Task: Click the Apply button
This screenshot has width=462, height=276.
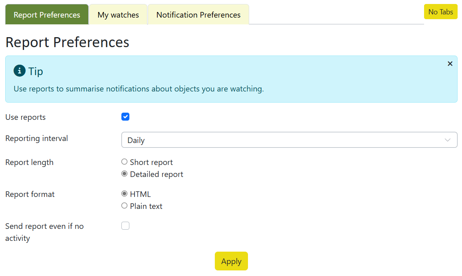Action: click(231, 261)
